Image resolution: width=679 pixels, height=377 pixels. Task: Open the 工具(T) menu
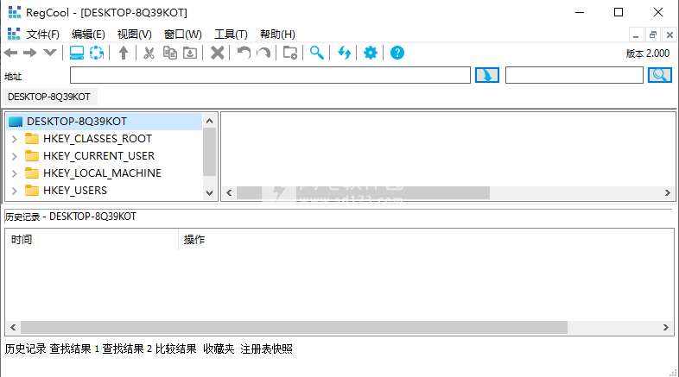pyautogui.click(x=231, y=35)
